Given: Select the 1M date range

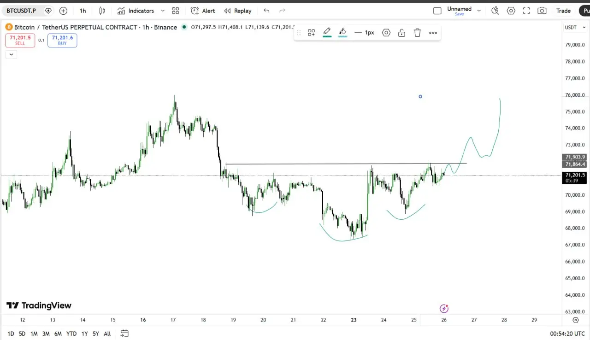Looking at the screenshot, I should (34, 334).
